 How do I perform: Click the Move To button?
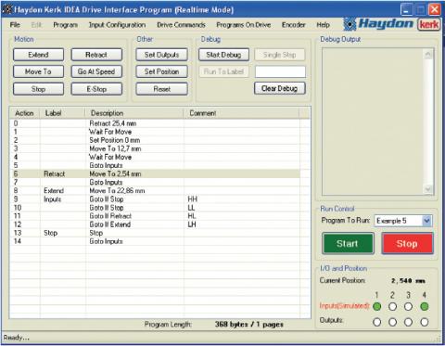(x=38, y=71)
